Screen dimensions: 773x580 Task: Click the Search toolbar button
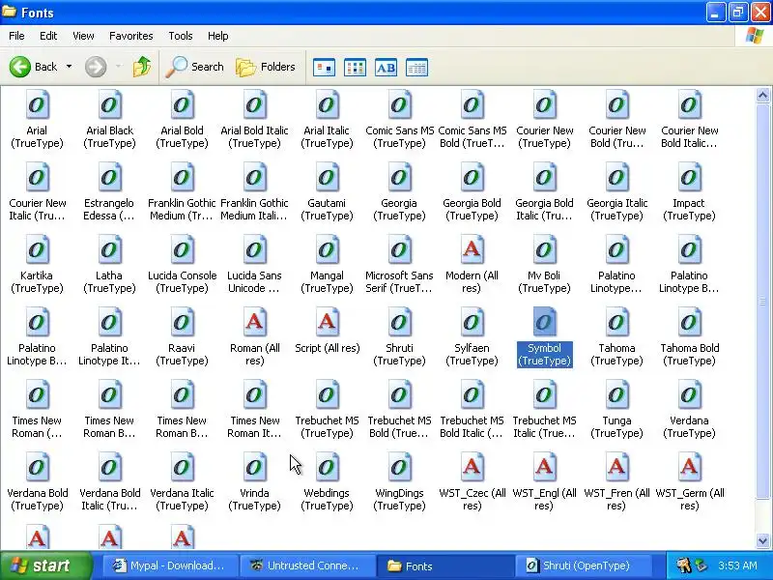point(194,67)
